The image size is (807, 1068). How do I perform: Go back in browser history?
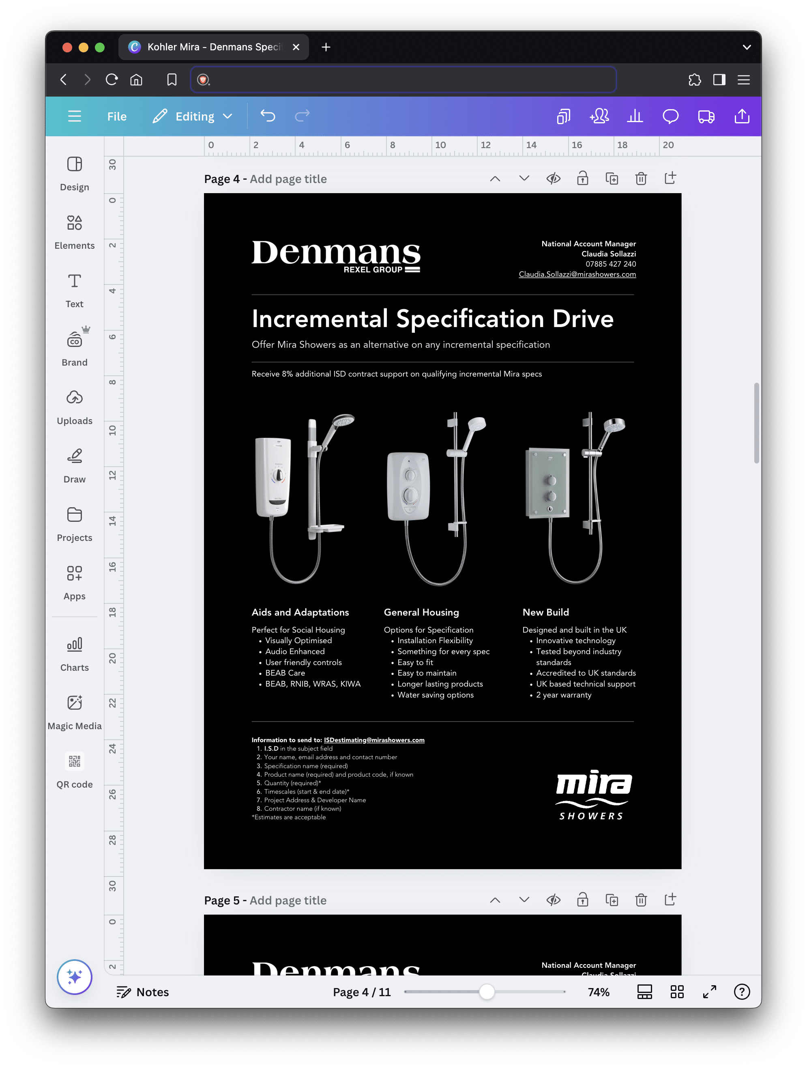tap(63, 80)
